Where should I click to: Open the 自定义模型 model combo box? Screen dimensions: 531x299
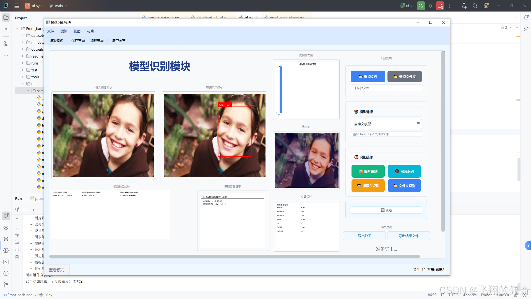pyautogui.click(x=386, y=124)
